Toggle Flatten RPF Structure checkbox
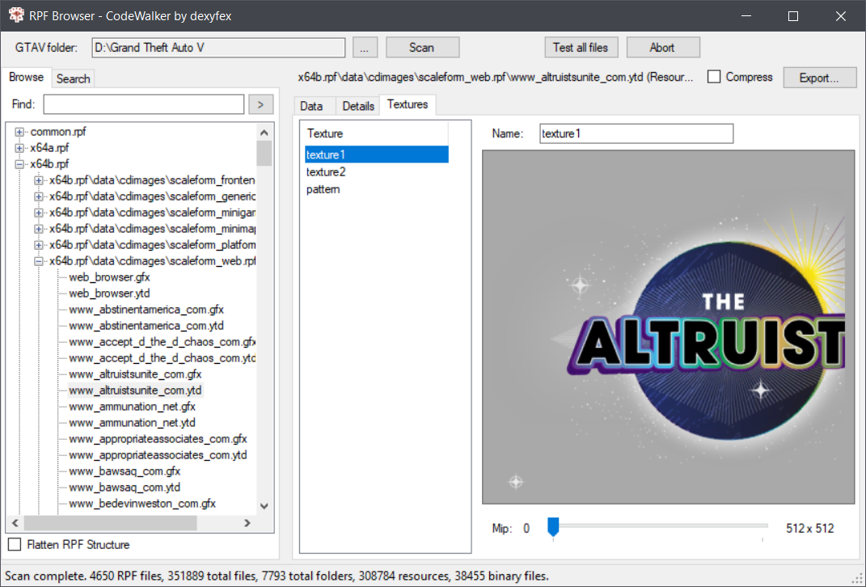 pos(15,544)
